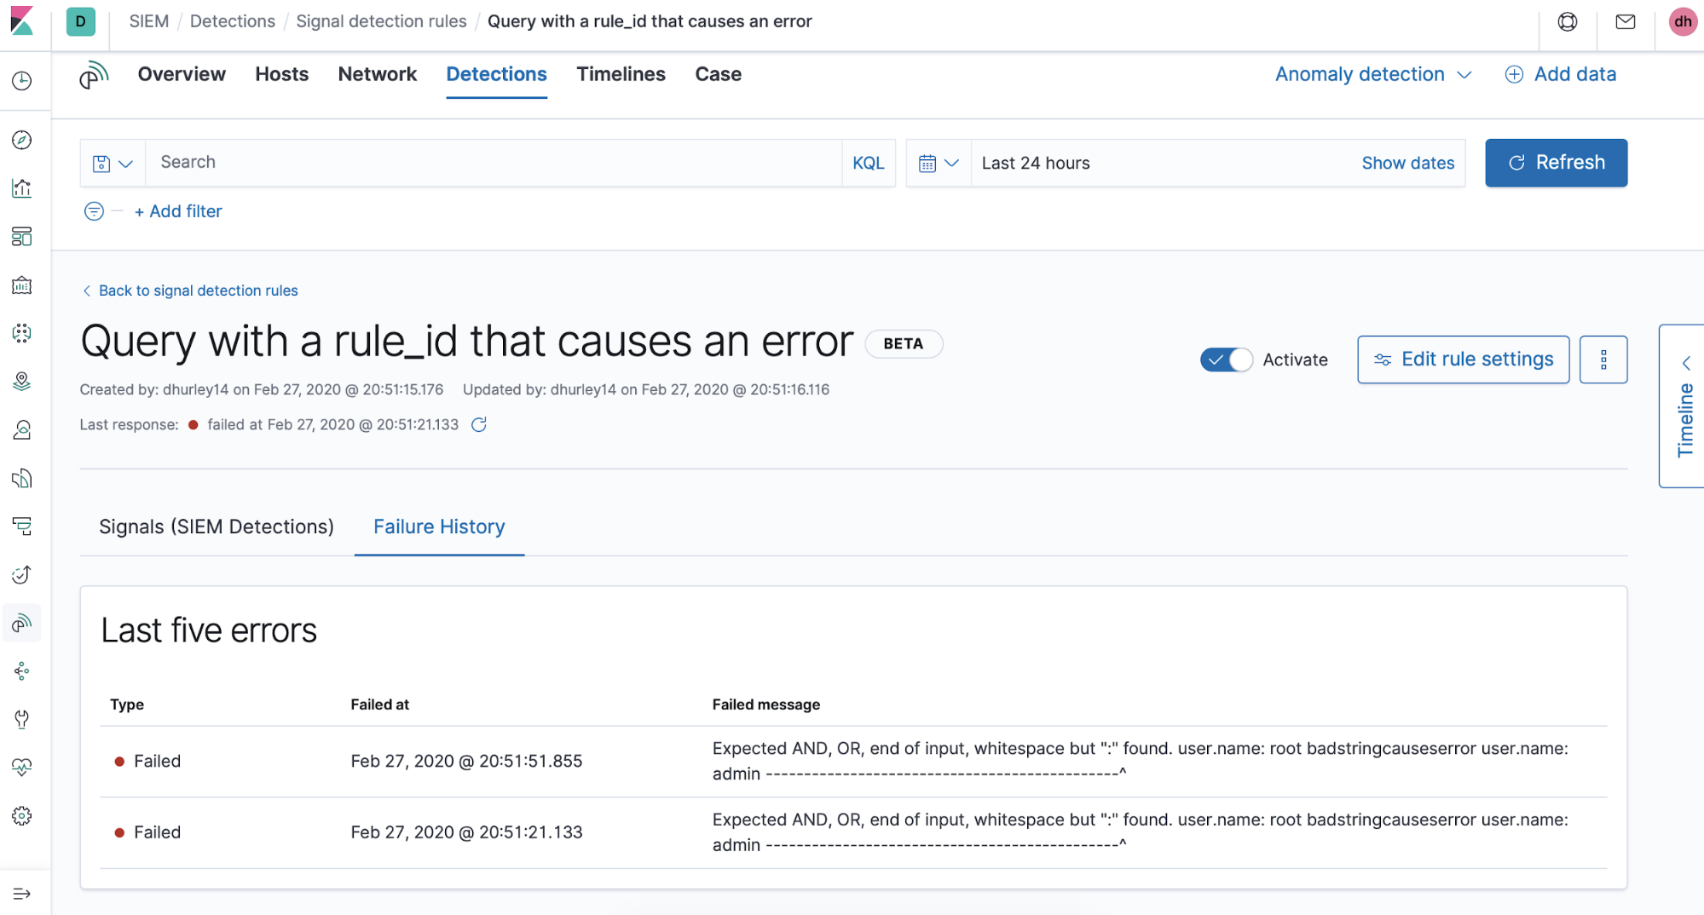
Task: Open Dashboard icon in sidebar
Action: pos(22,237)
